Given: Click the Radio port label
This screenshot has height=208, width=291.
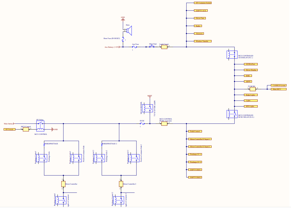Looking at the screenshot, I should 198,26.
